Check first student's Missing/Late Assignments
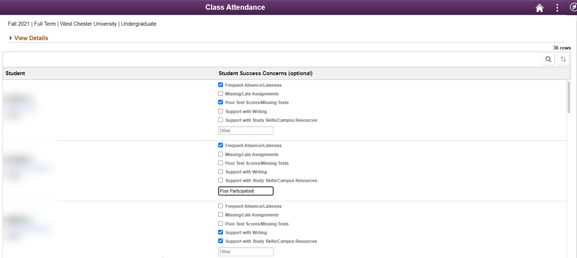This screenshot has height=258, width=577. coord(221,94)
